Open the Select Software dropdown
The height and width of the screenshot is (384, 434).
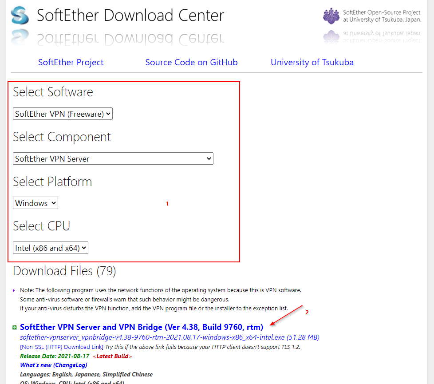pos(63,114)
